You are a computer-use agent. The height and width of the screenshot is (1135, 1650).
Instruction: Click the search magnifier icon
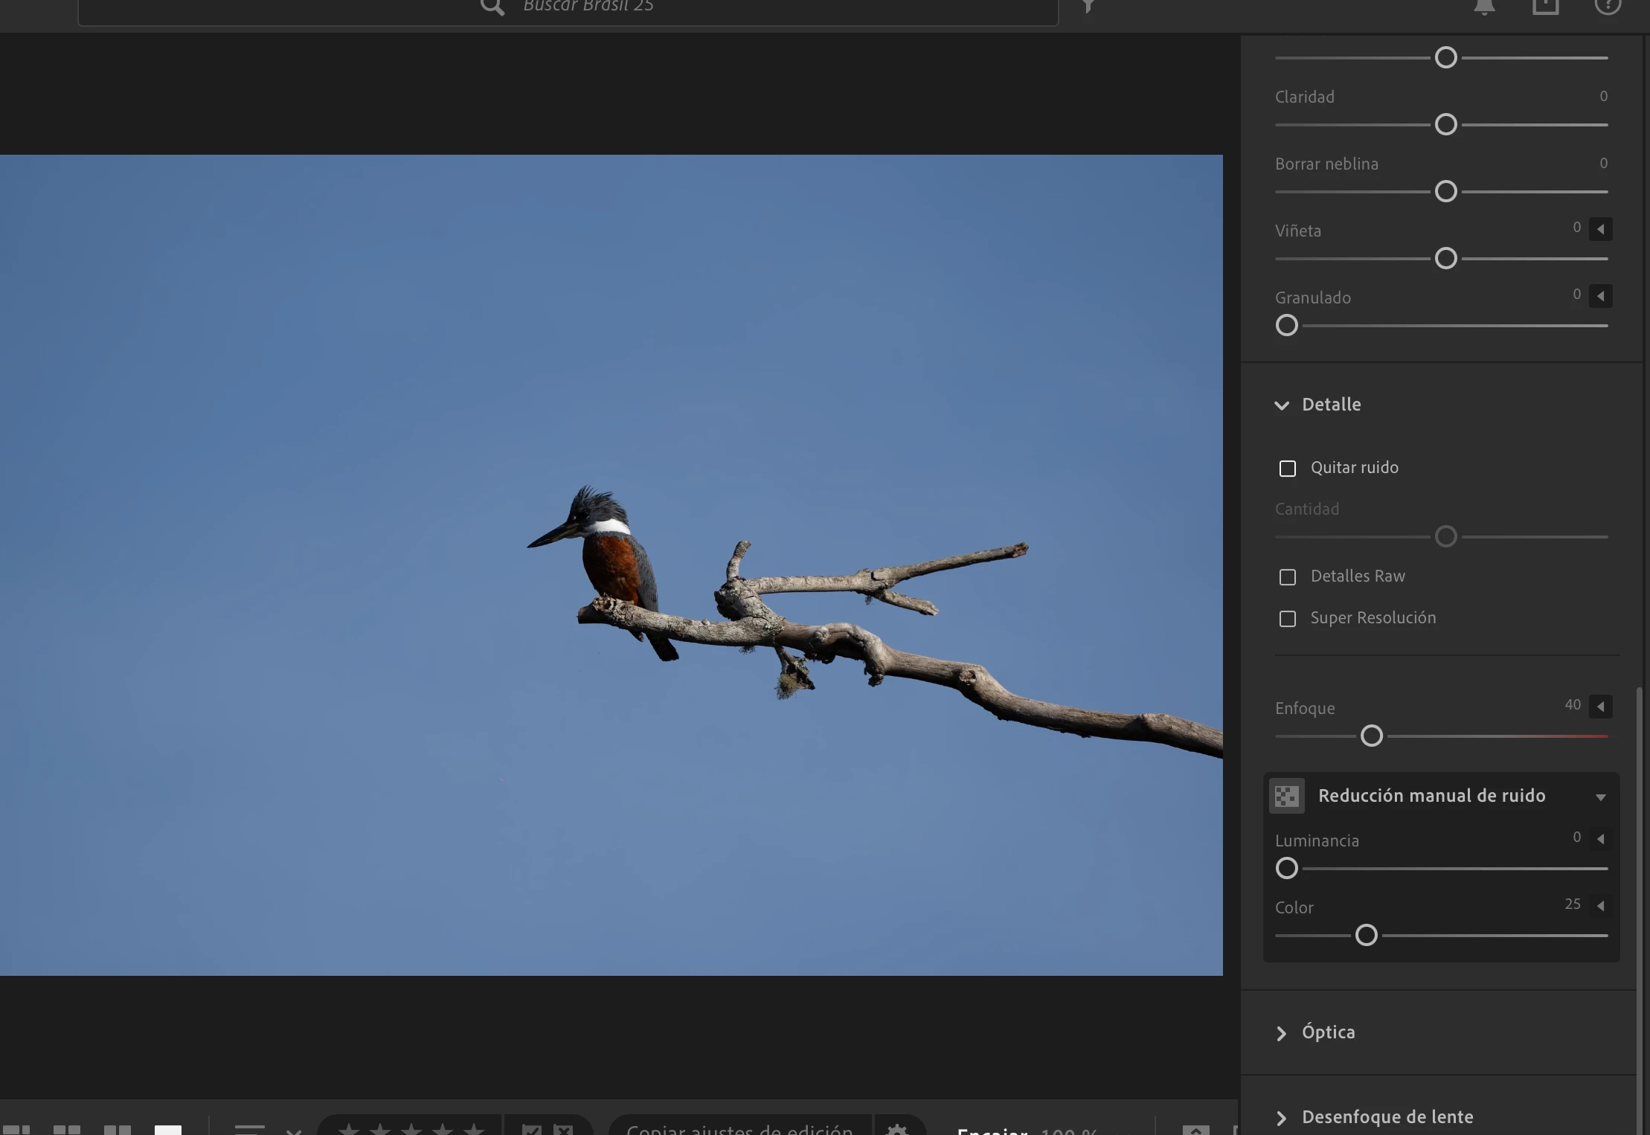point(492,7)
